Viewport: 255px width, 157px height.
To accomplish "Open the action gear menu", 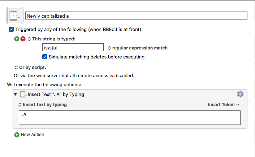I will (x=240, y=94).
